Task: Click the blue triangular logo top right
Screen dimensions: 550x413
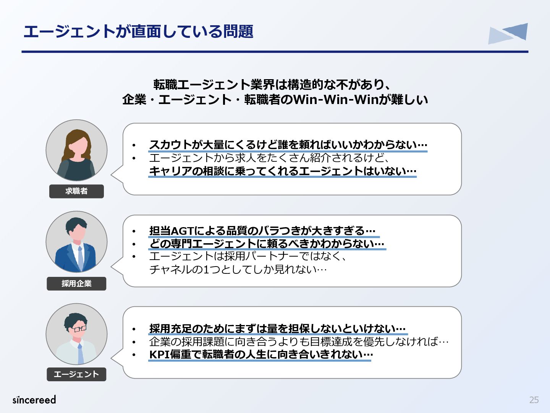Action: click(508, 34)
